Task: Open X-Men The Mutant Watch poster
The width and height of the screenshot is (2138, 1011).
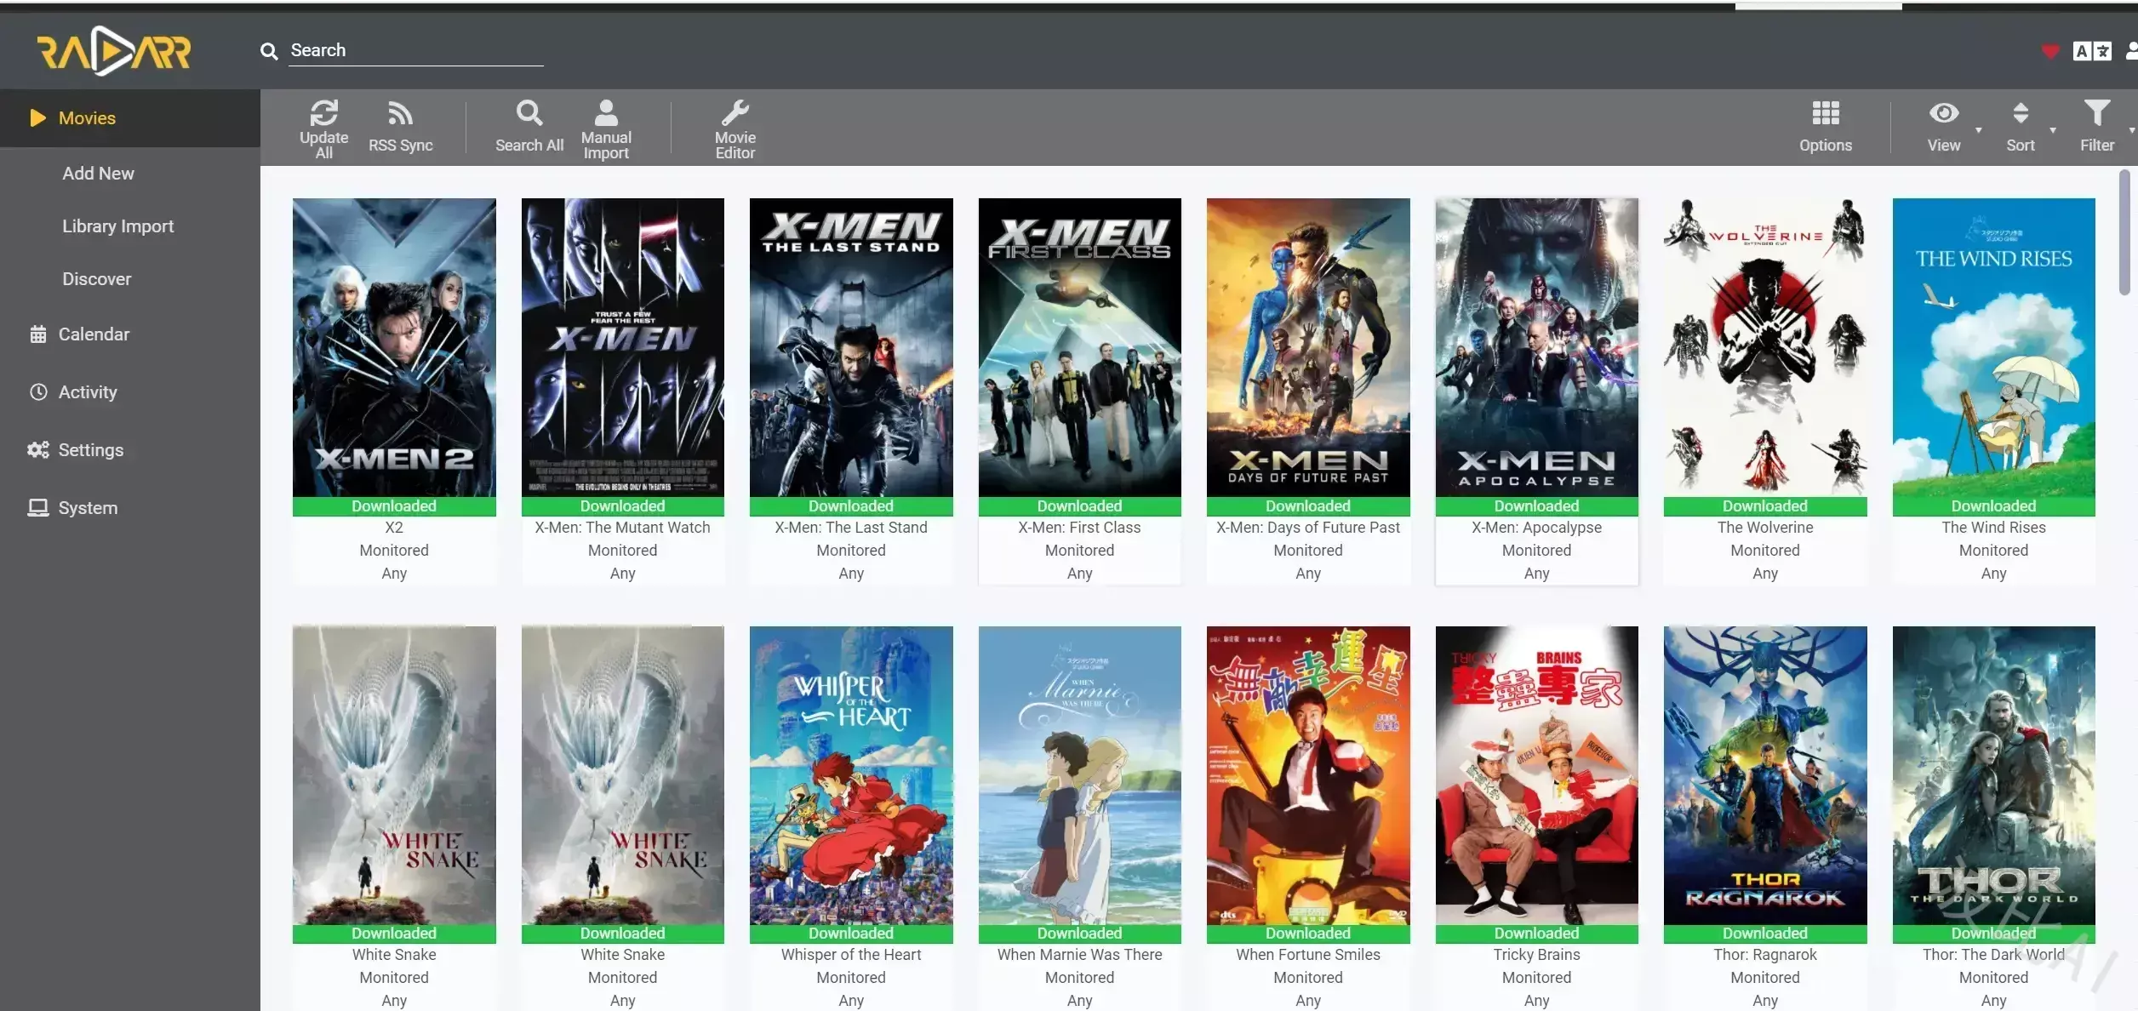Action: pyautogui.click(x=623, y=347)
